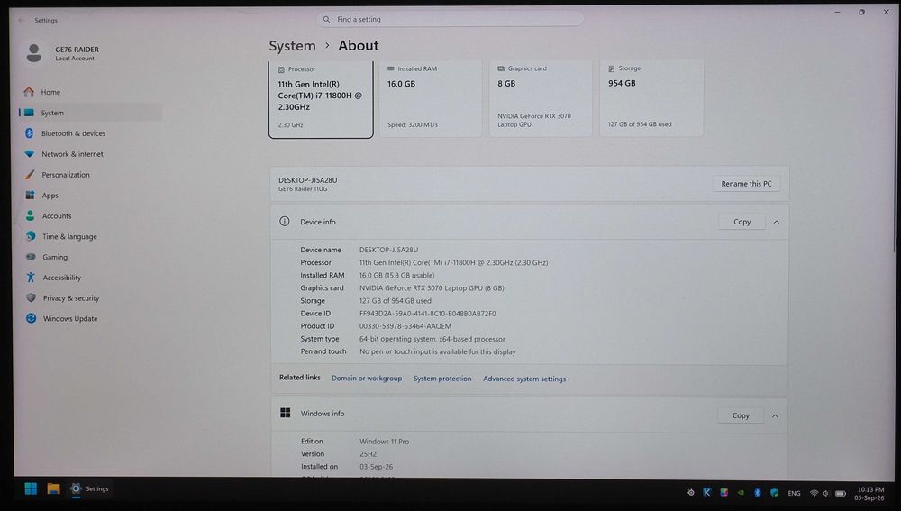Click the Product ID value text

(x=405, y=326)
